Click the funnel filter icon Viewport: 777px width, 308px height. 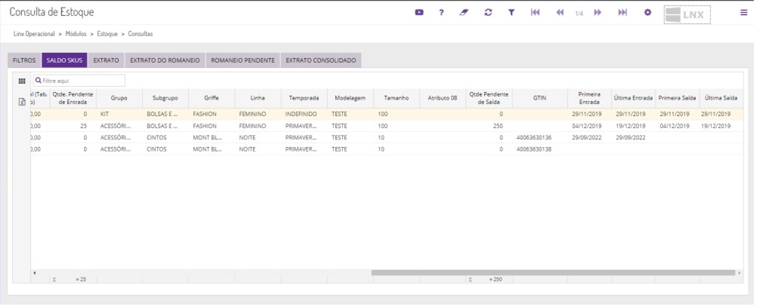[511, 12]
